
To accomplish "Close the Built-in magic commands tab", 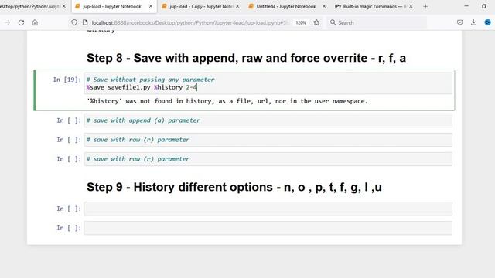I will coord(411,6).
